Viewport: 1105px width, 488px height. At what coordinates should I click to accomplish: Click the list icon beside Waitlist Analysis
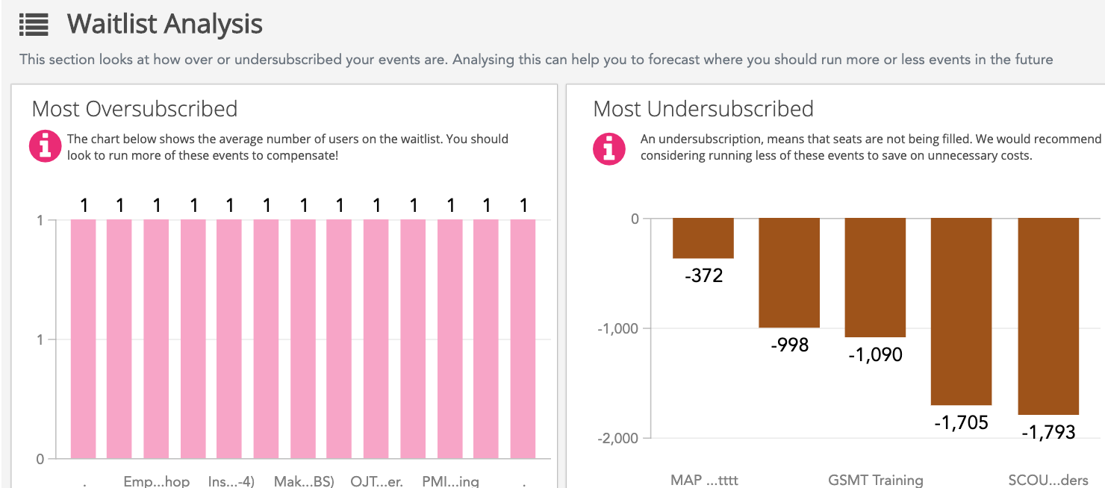34,25
